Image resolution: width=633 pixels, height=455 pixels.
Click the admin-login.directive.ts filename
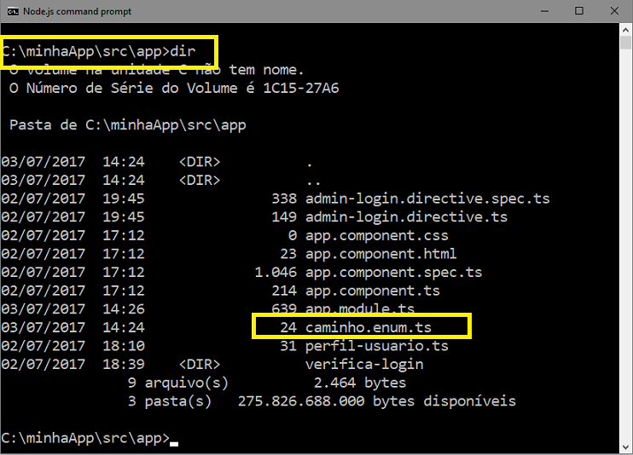[406, 217]
